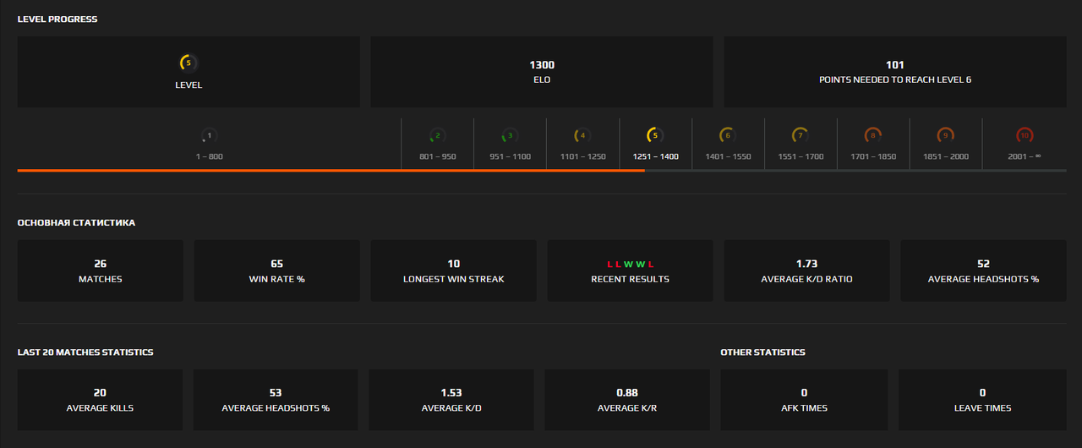Image resolution: width=1082 pixels, height=448 pixels.
Task: Click the level 9 badge icon
Action: (x=946, y=135)
